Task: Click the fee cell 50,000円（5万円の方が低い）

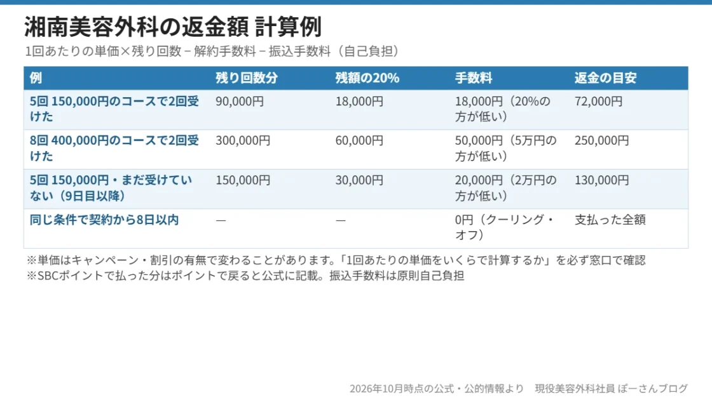Action: coord(505,149)
